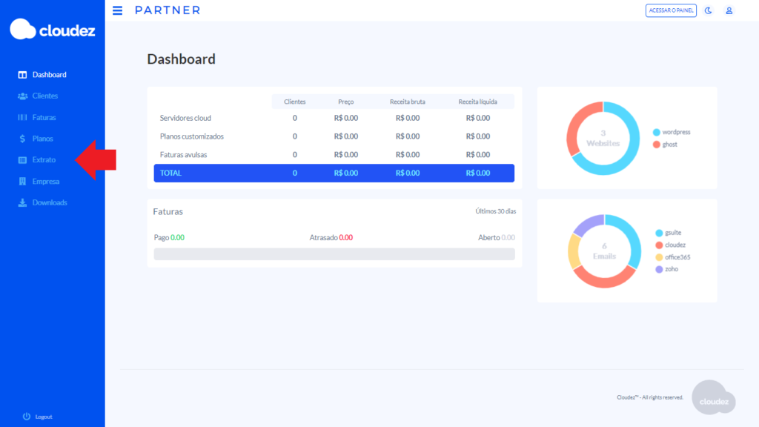Click the gsuite blue color legend dot
The width and height of the screenshot is (759, 427).
tap(659, 233)
